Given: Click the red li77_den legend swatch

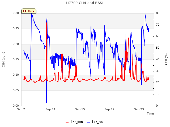Looking at the screenshot, I should pyautogui.click(x=67, y=122).
